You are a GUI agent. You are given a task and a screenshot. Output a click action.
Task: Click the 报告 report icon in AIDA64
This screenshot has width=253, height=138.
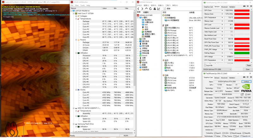click(x=164, y=9)
